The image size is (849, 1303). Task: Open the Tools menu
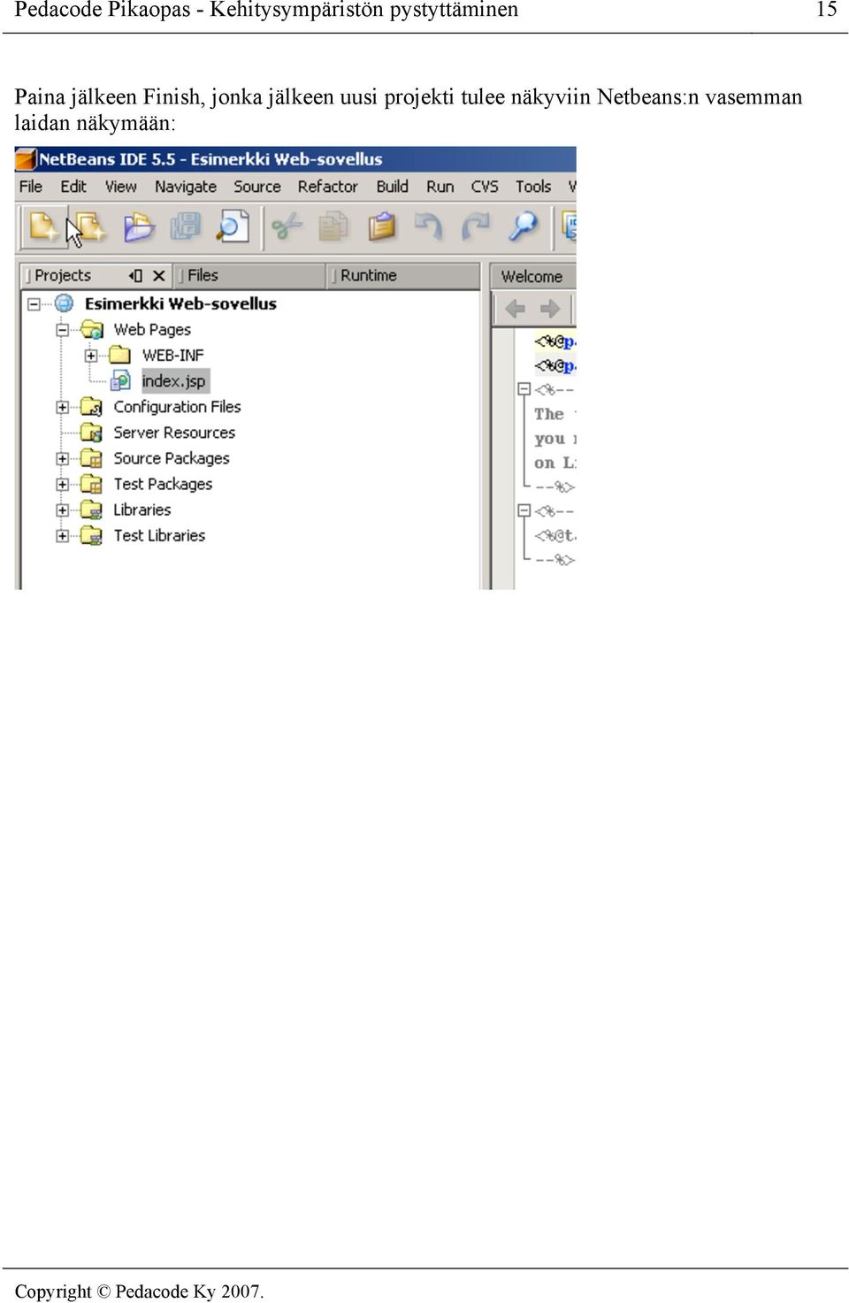click(533, 187)
